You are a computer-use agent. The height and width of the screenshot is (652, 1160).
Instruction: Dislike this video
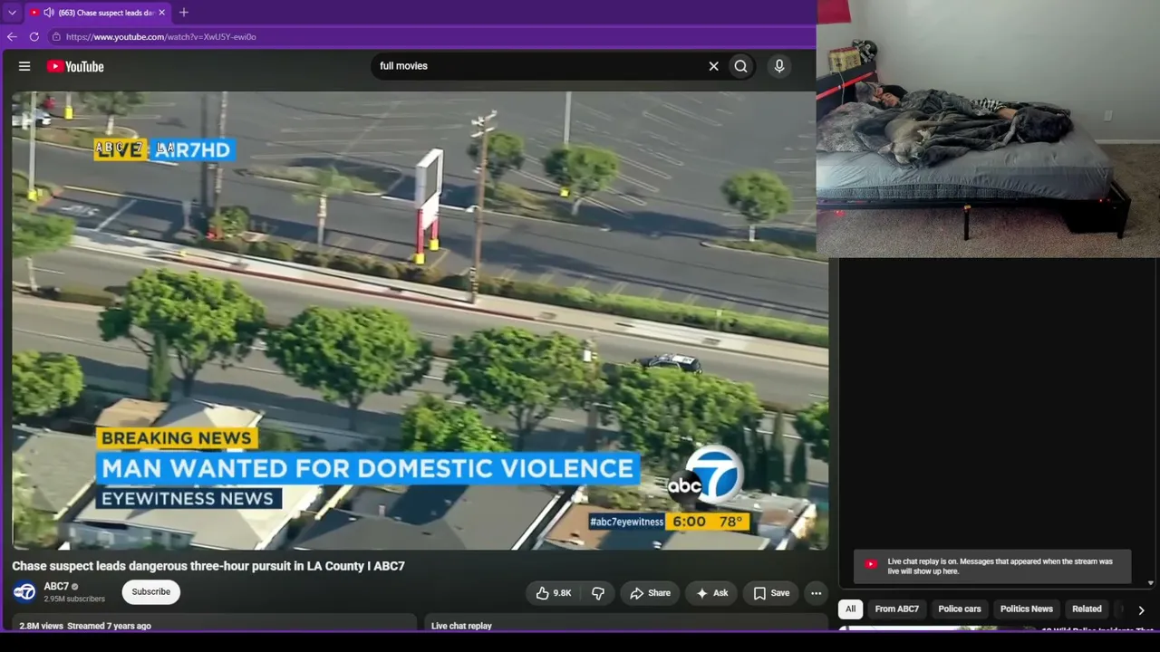point(598,593)
